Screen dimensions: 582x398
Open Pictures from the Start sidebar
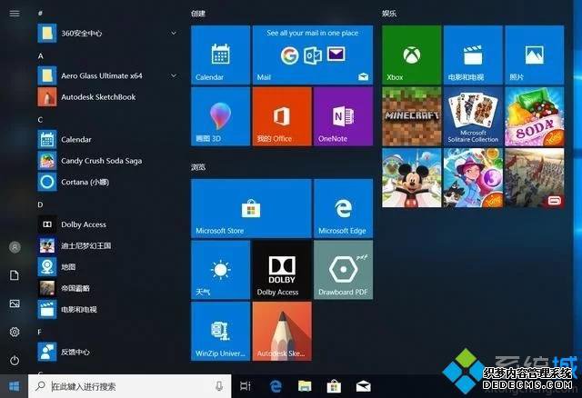click(x=15, y=303)
